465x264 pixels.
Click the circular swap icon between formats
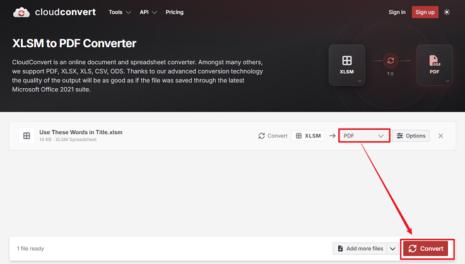(x=391, y=60)
